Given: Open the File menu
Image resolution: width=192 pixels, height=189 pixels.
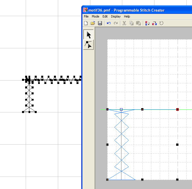Looking at the screenshot, I should (x=86, y=17).
